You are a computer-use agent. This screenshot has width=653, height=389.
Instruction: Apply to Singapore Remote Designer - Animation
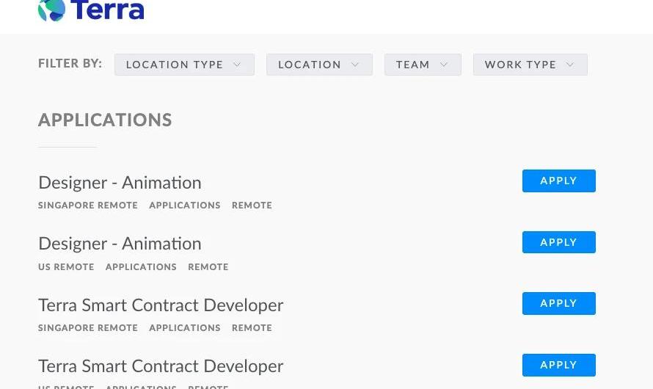click(x=559, y=181)
